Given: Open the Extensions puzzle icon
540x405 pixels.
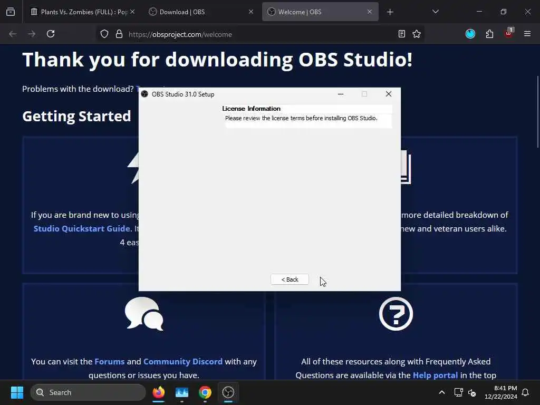Looking at the screenshot, I should pos(489,34).
